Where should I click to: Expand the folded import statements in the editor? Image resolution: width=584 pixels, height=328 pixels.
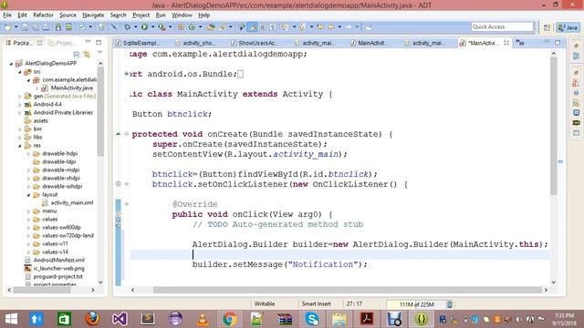(127, 74)
